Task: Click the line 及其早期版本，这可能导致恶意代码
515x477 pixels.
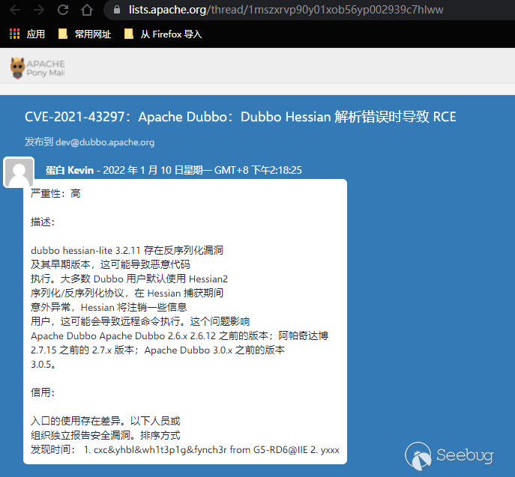Action: tap(110, 264)
